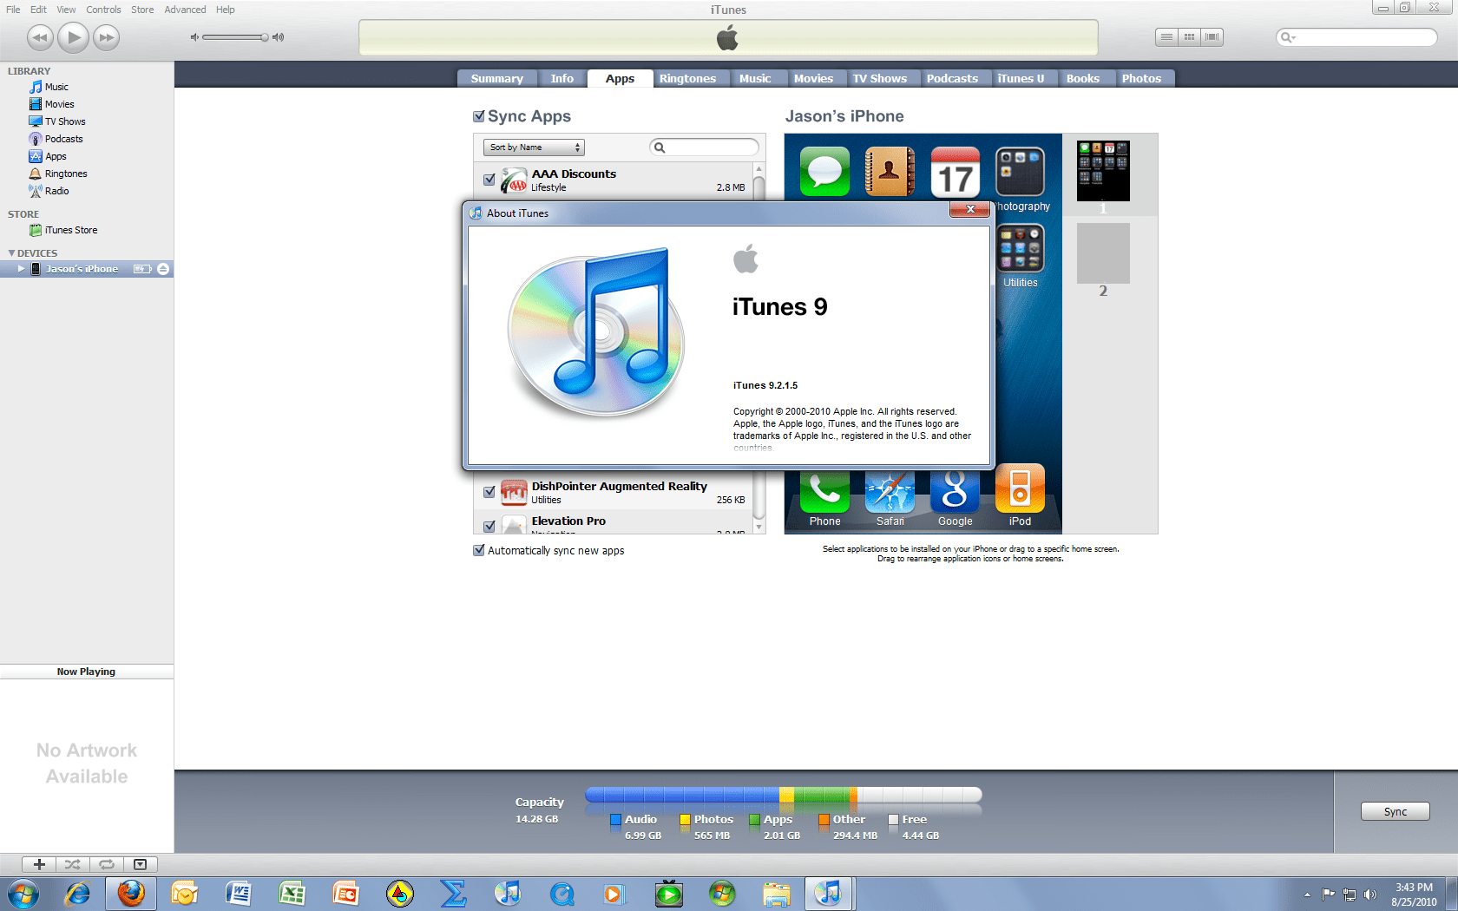Image resolution: width=1458 pixels, height=911 pixels.
Task: Open Radio in the sidebar
Action: (x=56, y=191)
